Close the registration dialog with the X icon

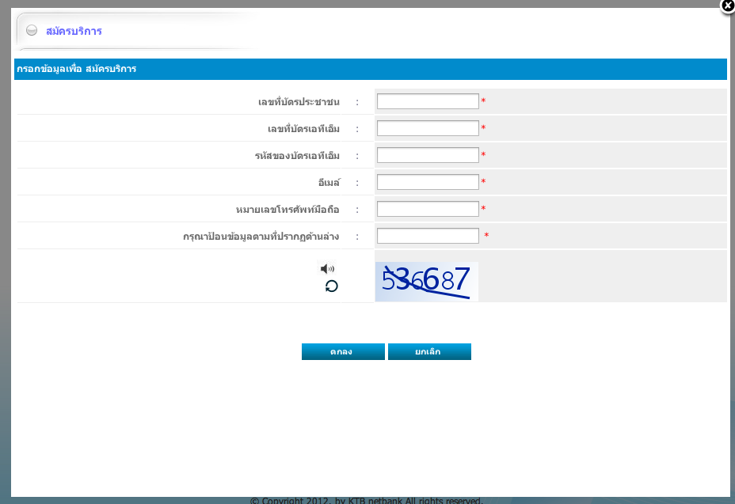point(728,6)
